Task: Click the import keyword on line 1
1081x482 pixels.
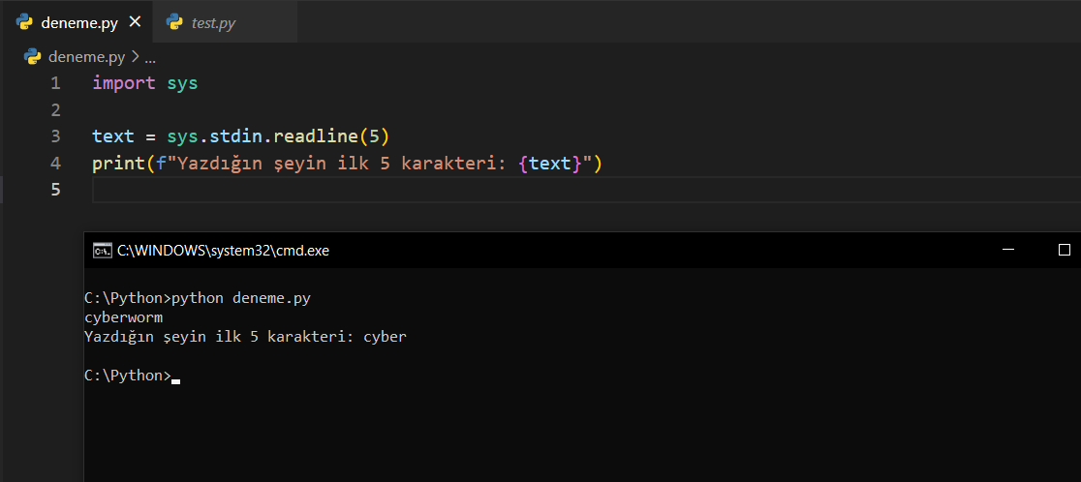Action: coord(123,83)
